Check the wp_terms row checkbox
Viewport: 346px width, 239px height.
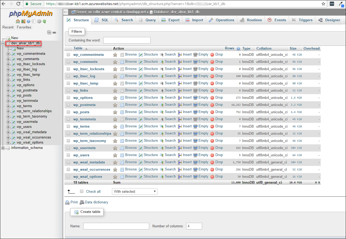pyautogui.click(x=68, y=126)
